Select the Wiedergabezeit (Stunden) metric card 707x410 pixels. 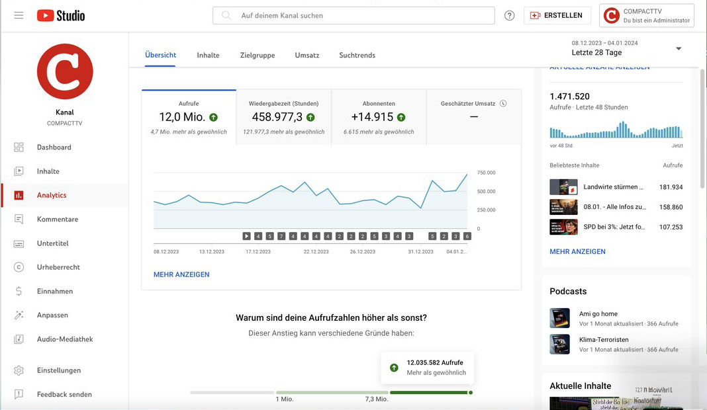(x=284, y=117)
